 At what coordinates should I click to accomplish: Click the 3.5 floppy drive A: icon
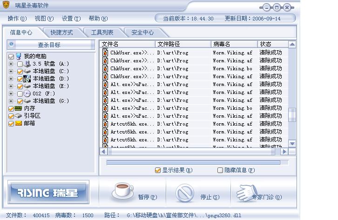(x=27, y=64)
